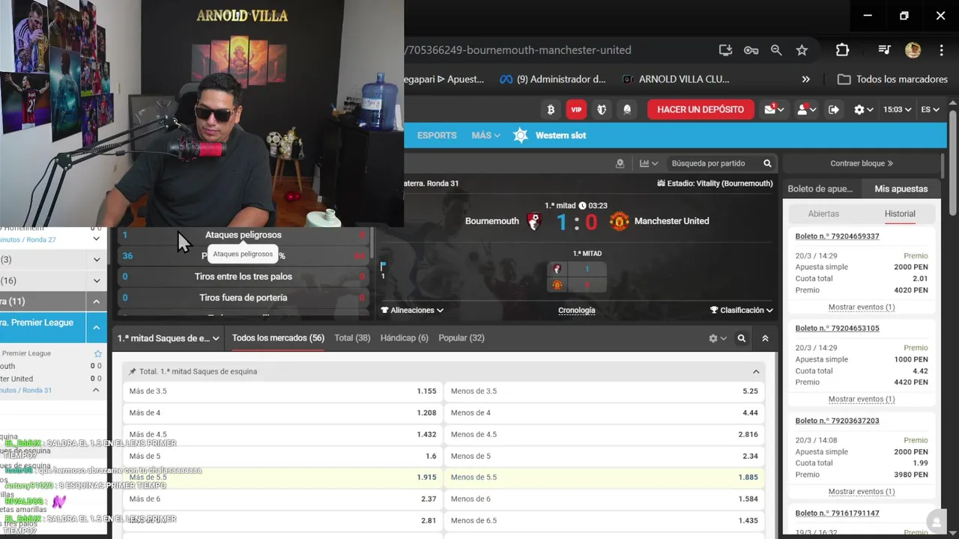The image size is (959, 539).
Task: Click the location pin icon beside stats
Action: [620, 163]
